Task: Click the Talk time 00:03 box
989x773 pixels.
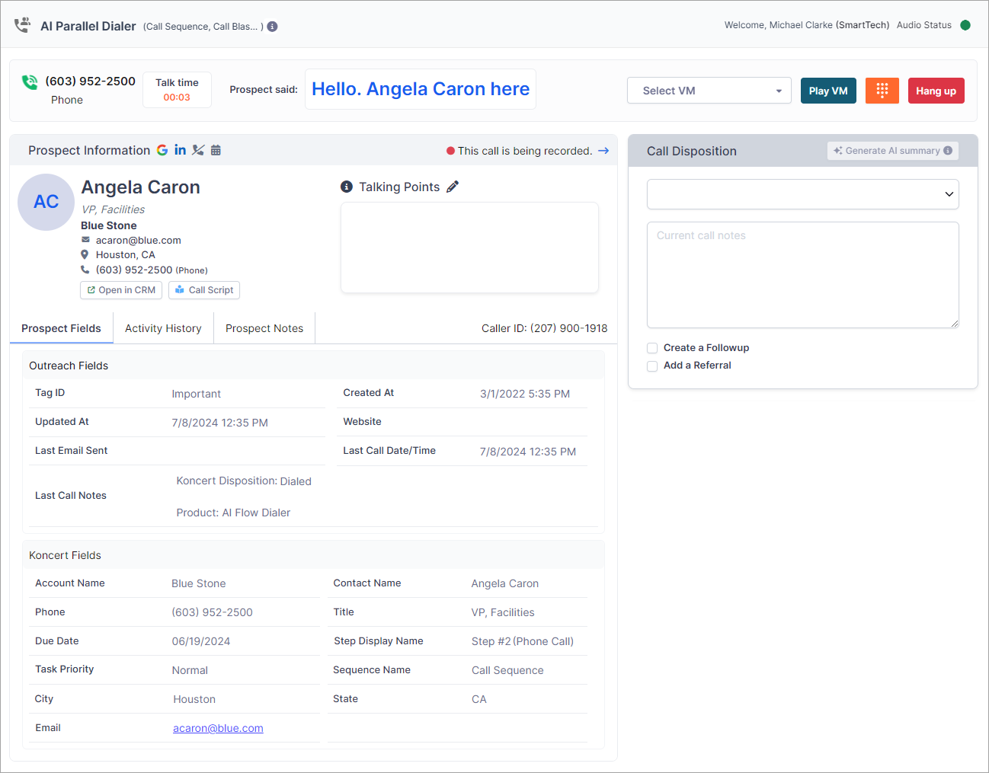Action: point(177,90)
